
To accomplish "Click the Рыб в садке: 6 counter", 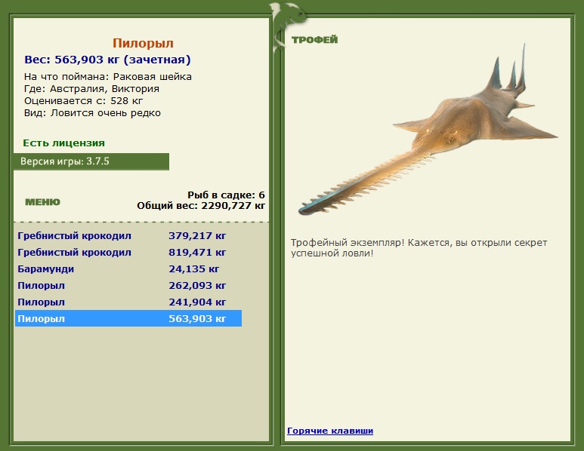I will click(226, 195).
